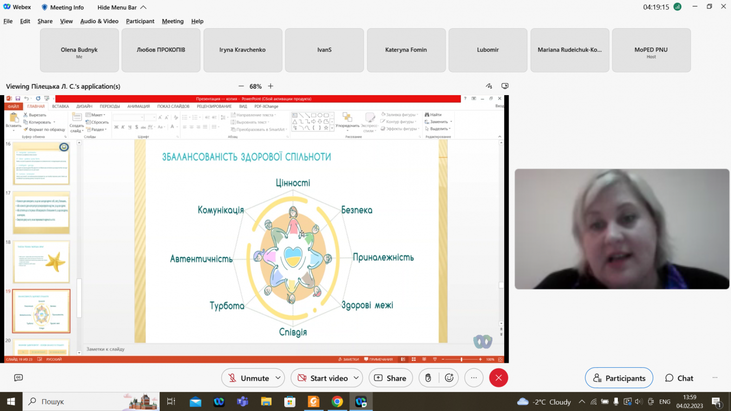Click the Share button

[390, 378]
